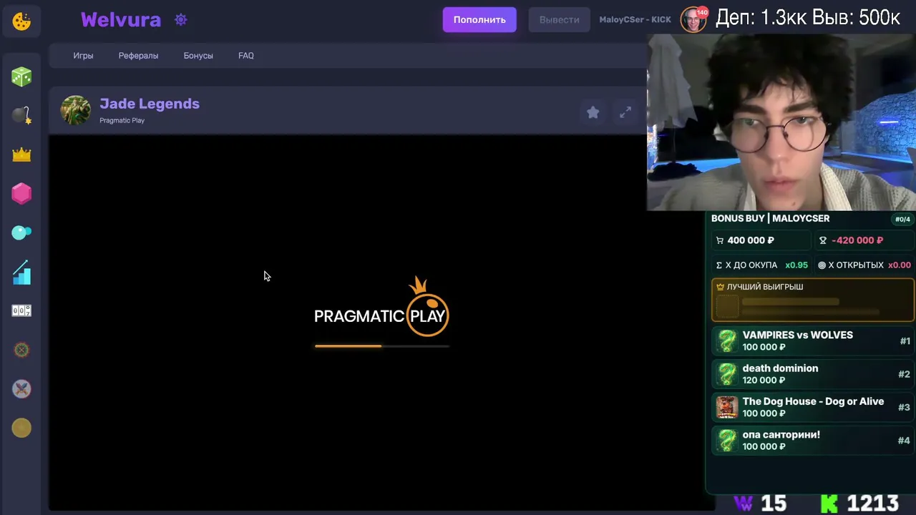The height and width of the screenshot is (515, 916).
Task: Click the Welvura logo text
Action: (x=121, y=20)
